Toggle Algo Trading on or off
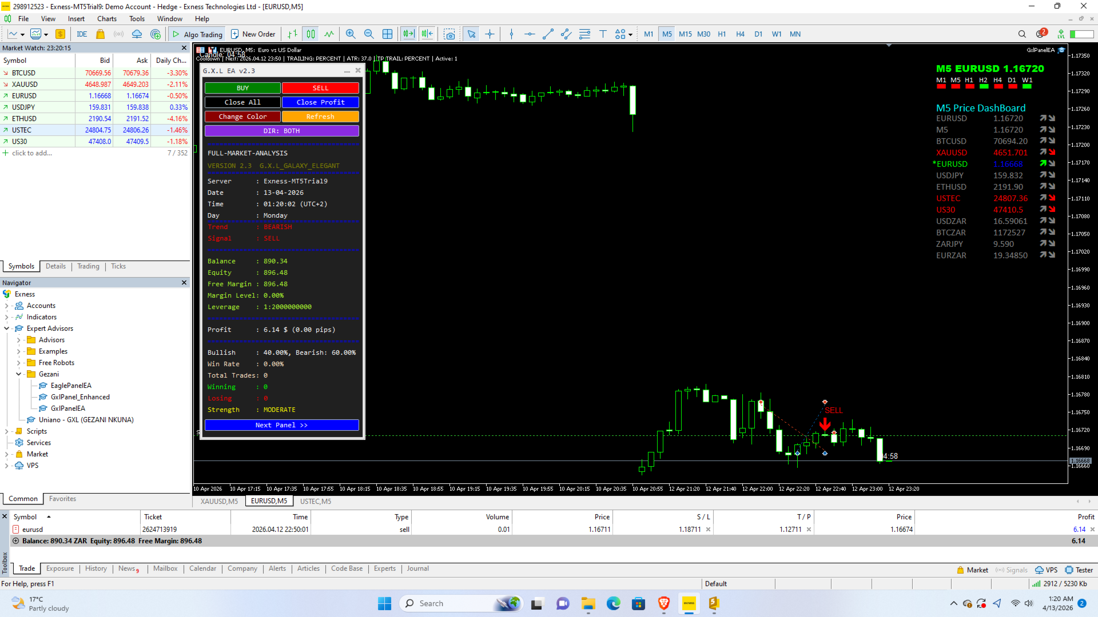 (197, 34)
